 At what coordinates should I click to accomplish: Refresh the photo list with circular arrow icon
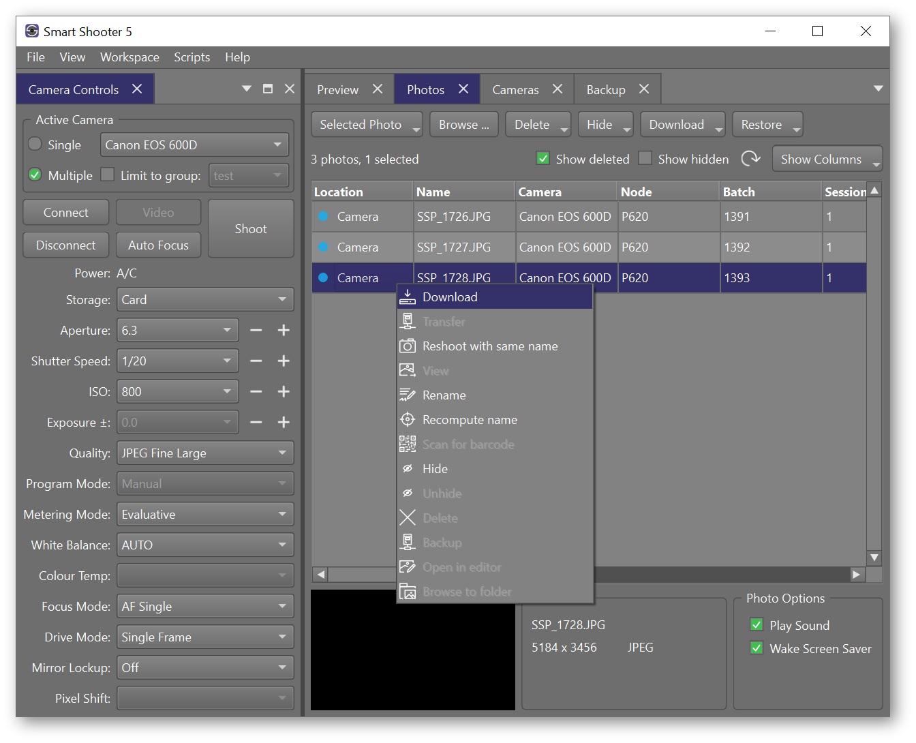(750, 158)
